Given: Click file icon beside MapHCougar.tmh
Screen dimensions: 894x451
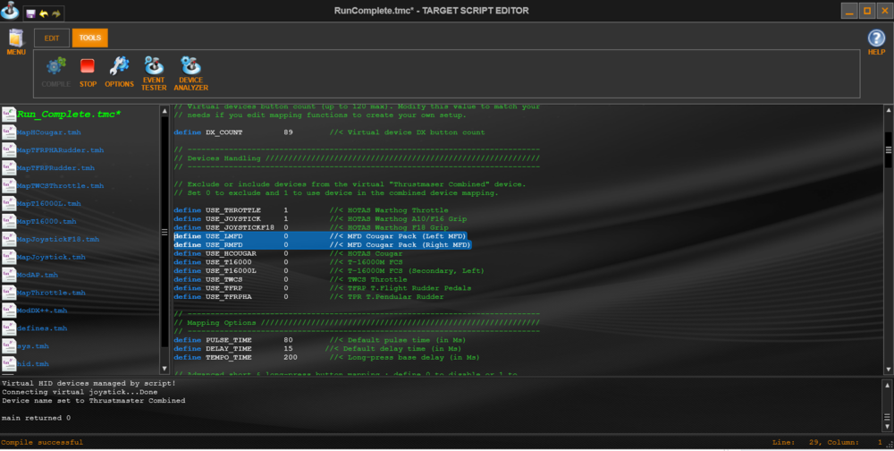Looking at the screenshot, I should (9, 132).
